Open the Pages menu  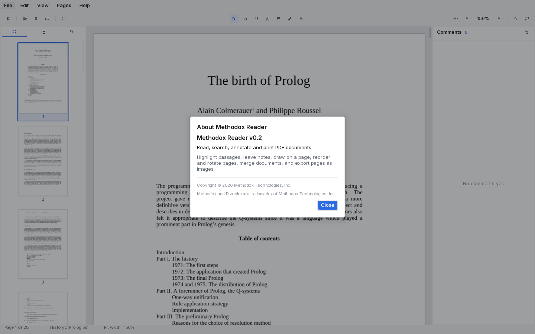[x=64, y=6]
